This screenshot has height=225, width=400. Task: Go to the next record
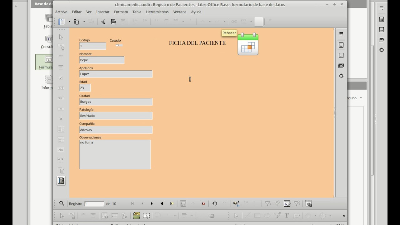point(152,203)
